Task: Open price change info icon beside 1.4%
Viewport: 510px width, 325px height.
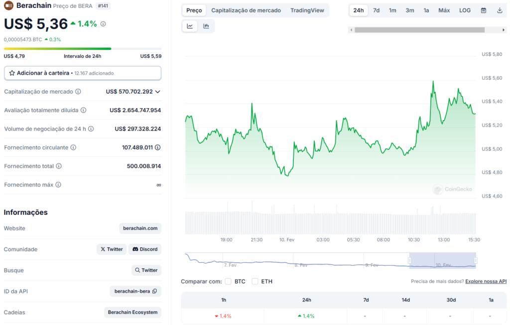Action: 103,24
